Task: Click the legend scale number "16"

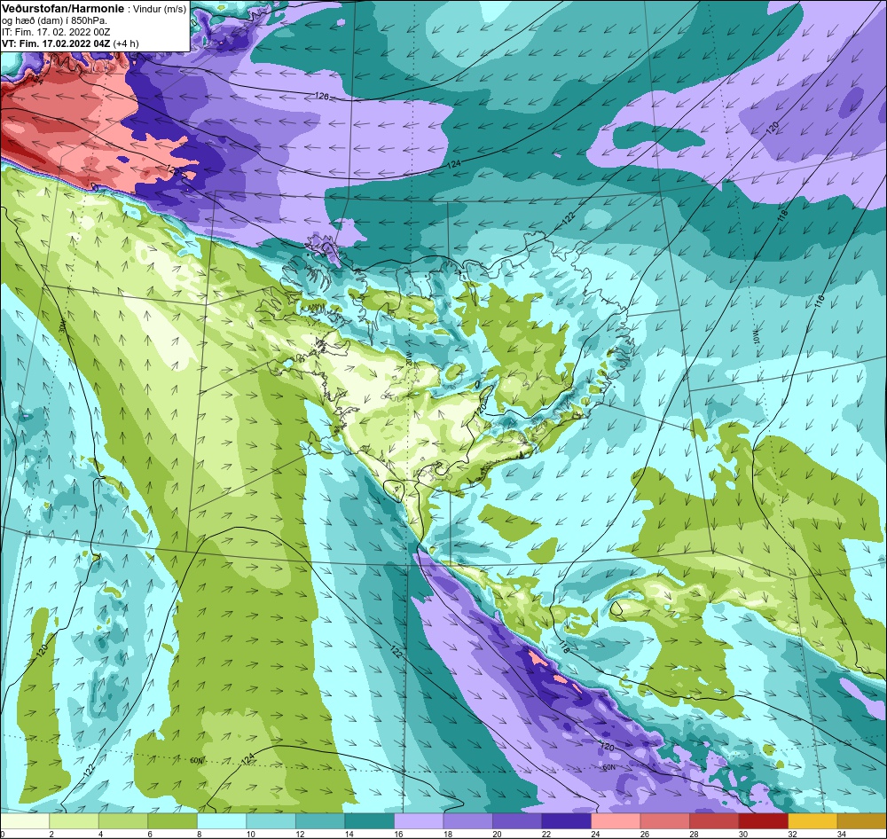Action: tap(398, 834)
